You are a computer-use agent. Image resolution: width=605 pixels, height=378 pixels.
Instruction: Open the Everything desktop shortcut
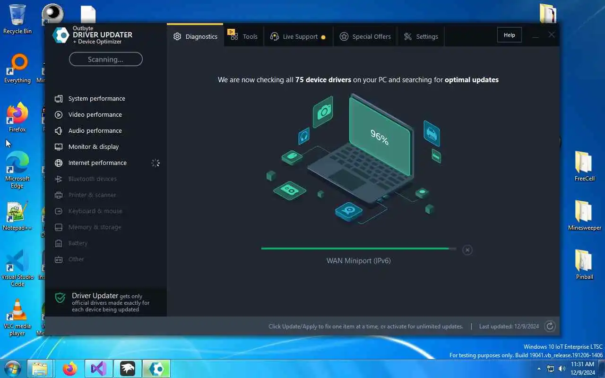point(17,69)
